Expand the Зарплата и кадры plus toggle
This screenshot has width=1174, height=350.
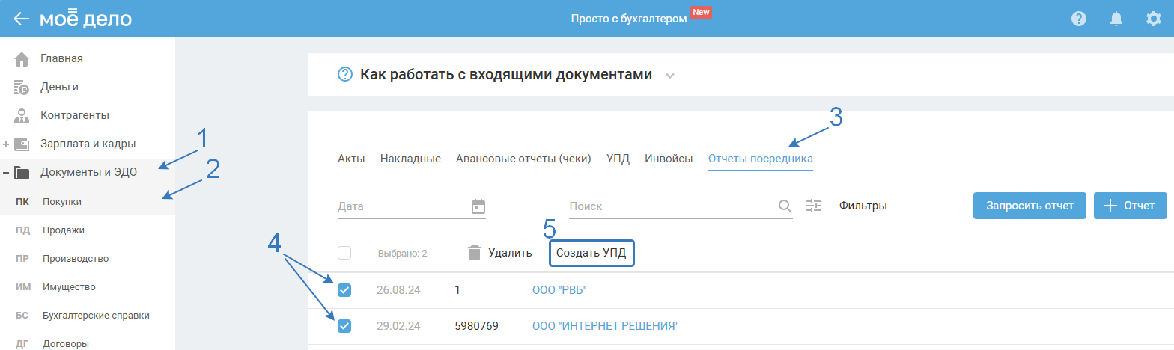coord(6,144)
